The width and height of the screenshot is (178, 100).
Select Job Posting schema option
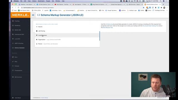point(67,31)
